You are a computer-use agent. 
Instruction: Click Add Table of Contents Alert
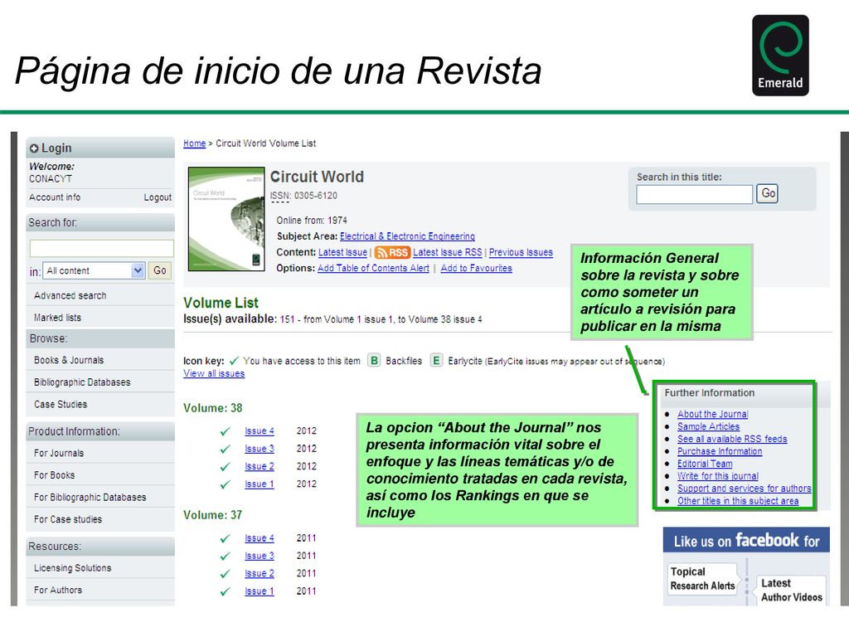[x=373, y=268]
